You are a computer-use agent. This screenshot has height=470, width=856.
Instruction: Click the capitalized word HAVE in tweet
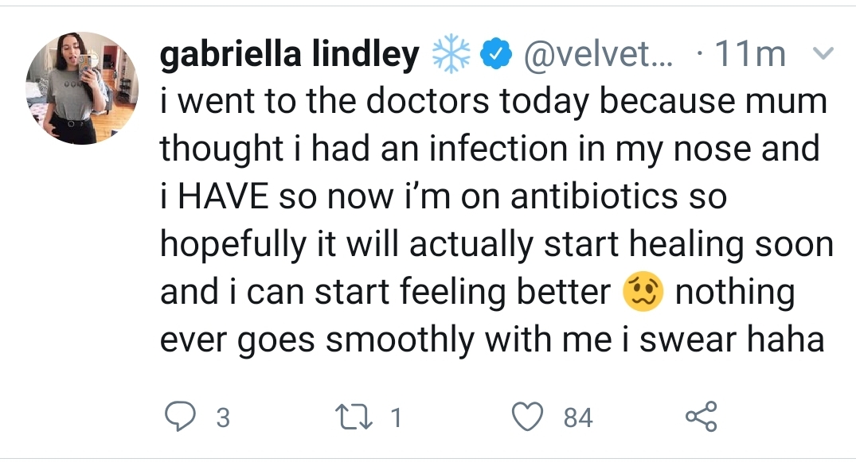click(223, 196)
